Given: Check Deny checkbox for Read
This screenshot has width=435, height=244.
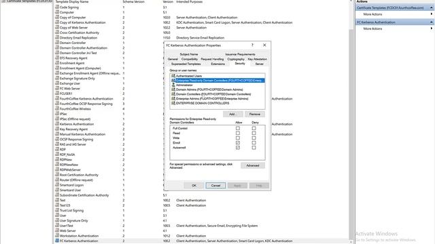Looking at the screenshot, I should 254,133.
